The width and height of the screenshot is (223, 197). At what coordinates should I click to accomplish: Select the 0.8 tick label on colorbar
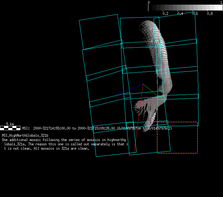point(210,14)
